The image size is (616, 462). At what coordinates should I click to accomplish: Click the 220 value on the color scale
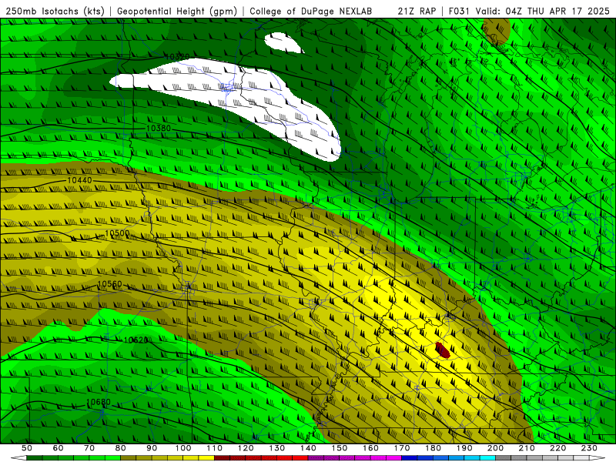pos(557,448)
